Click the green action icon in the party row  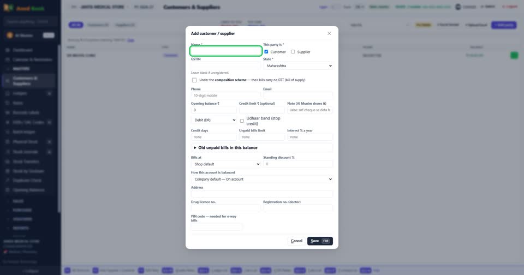[514, 56]
